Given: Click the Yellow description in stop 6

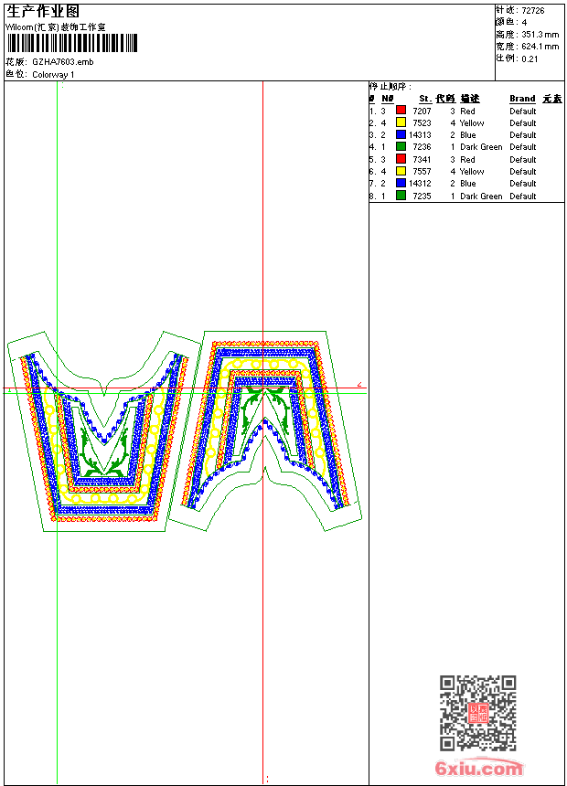Looking at the screenshot, I should [x=472, y=172].
